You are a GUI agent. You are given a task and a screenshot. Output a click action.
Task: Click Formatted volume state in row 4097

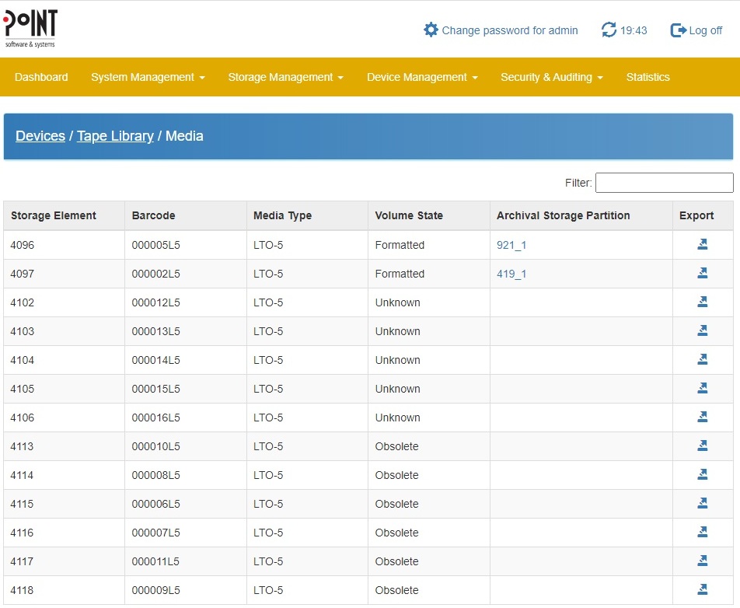click(x=400, y=274)
